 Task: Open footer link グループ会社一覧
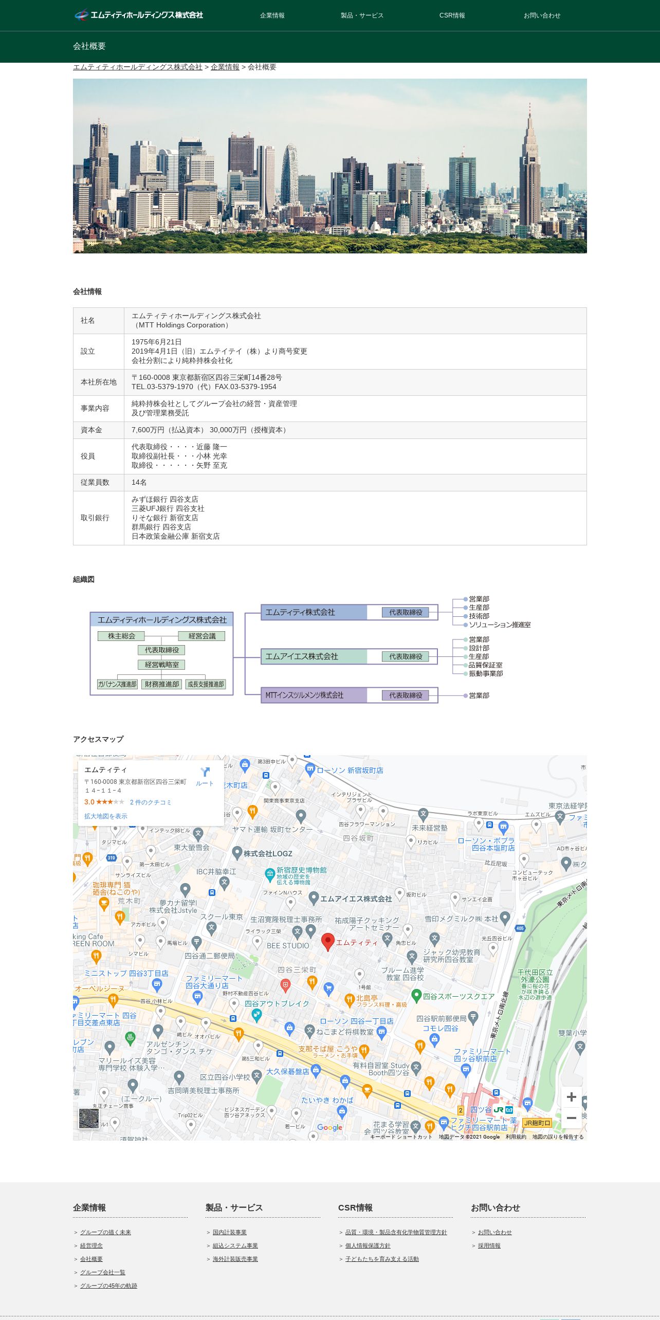103,1272
